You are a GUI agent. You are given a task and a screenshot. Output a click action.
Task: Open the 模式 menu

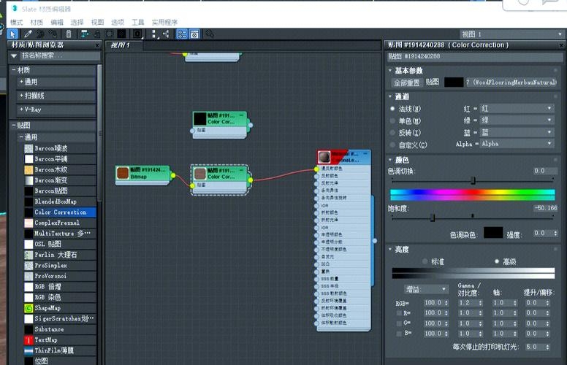click(x=17, y=23)
